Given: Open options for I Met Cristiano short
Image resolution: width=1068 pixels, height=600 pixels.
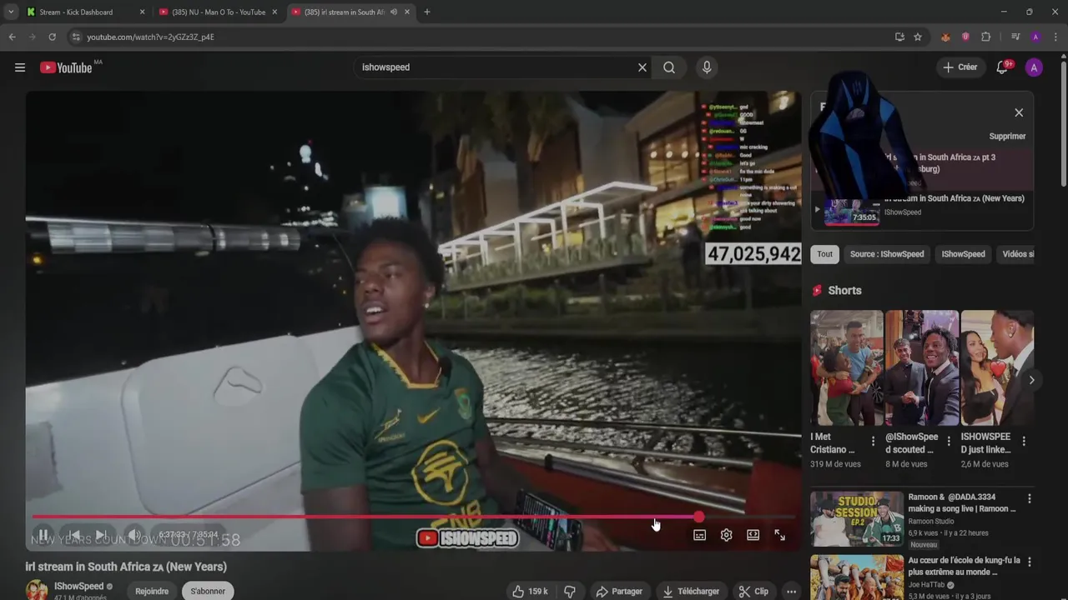Looking at the screenshot, I should 873,441.
